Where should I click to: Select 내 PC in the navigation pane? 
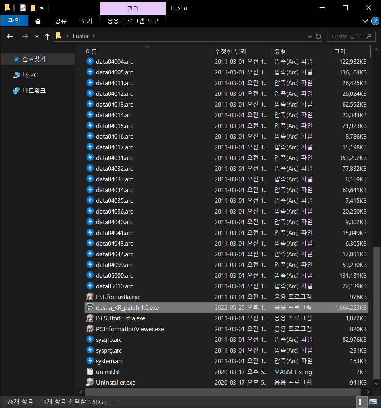click(30, 75)
